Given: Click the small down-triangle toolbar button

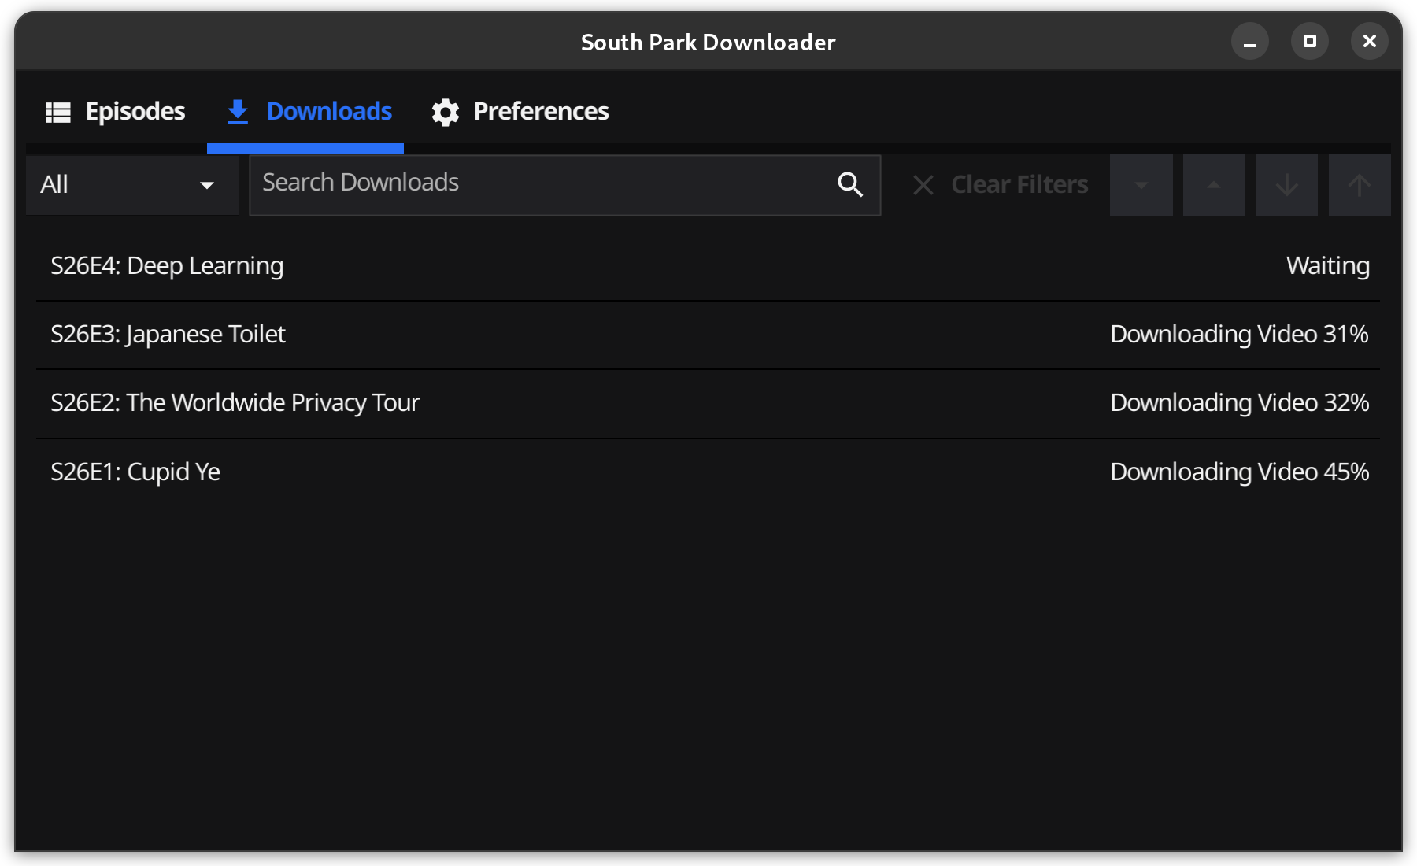Looking at the screenshot, I should (x=1141, y=185).
